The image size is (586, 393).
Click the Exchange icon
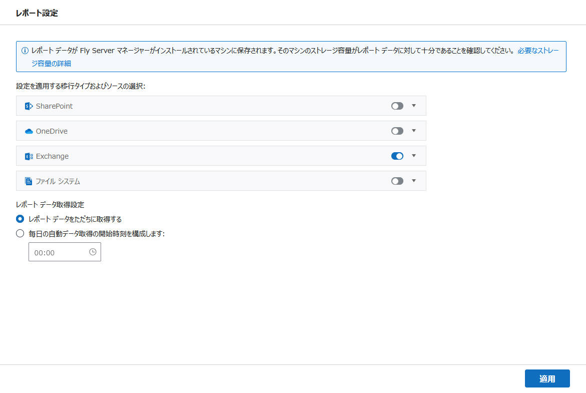point(29,156)
